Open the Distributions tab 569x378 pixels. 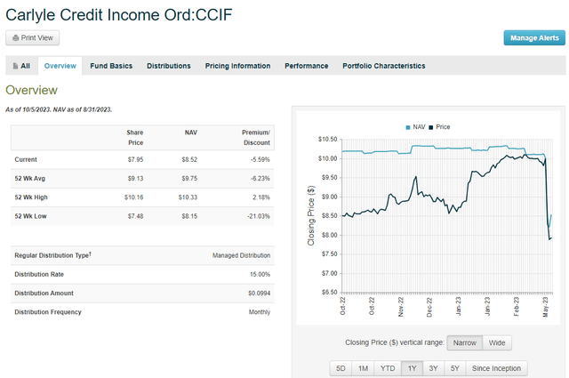[168, 66]
